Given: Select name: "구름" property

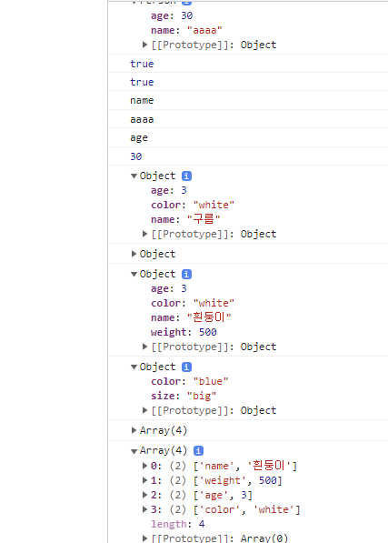Looking at the screenshot, I should 185,219.
